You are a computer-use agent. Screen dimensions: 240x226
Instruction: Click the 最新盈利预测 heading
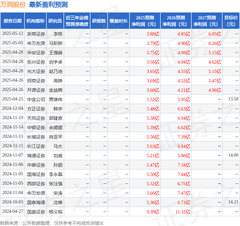pyautogui.click(x=48, y=5)
